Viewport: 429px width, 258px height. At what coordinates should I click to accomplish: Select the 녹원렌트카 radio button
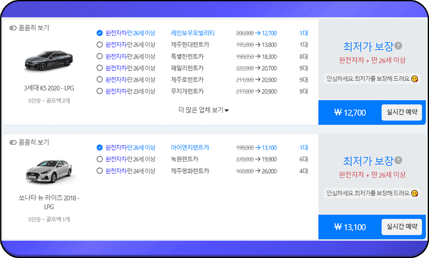coord(99,159)
